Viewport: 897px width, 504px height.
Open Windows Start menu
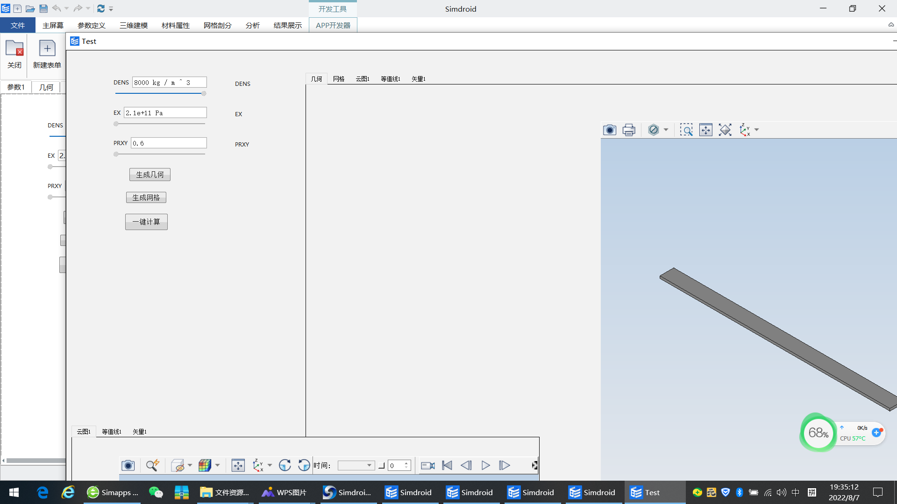click(14, 492)
